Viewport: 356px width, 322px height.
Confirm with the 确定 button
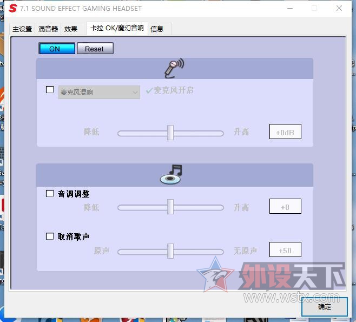pos(325,306)
